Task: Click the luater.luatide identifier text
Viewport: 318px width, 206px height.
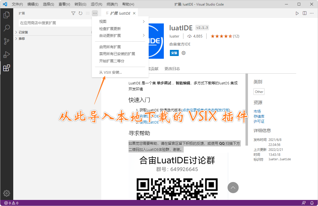Action: click(280, 159)
